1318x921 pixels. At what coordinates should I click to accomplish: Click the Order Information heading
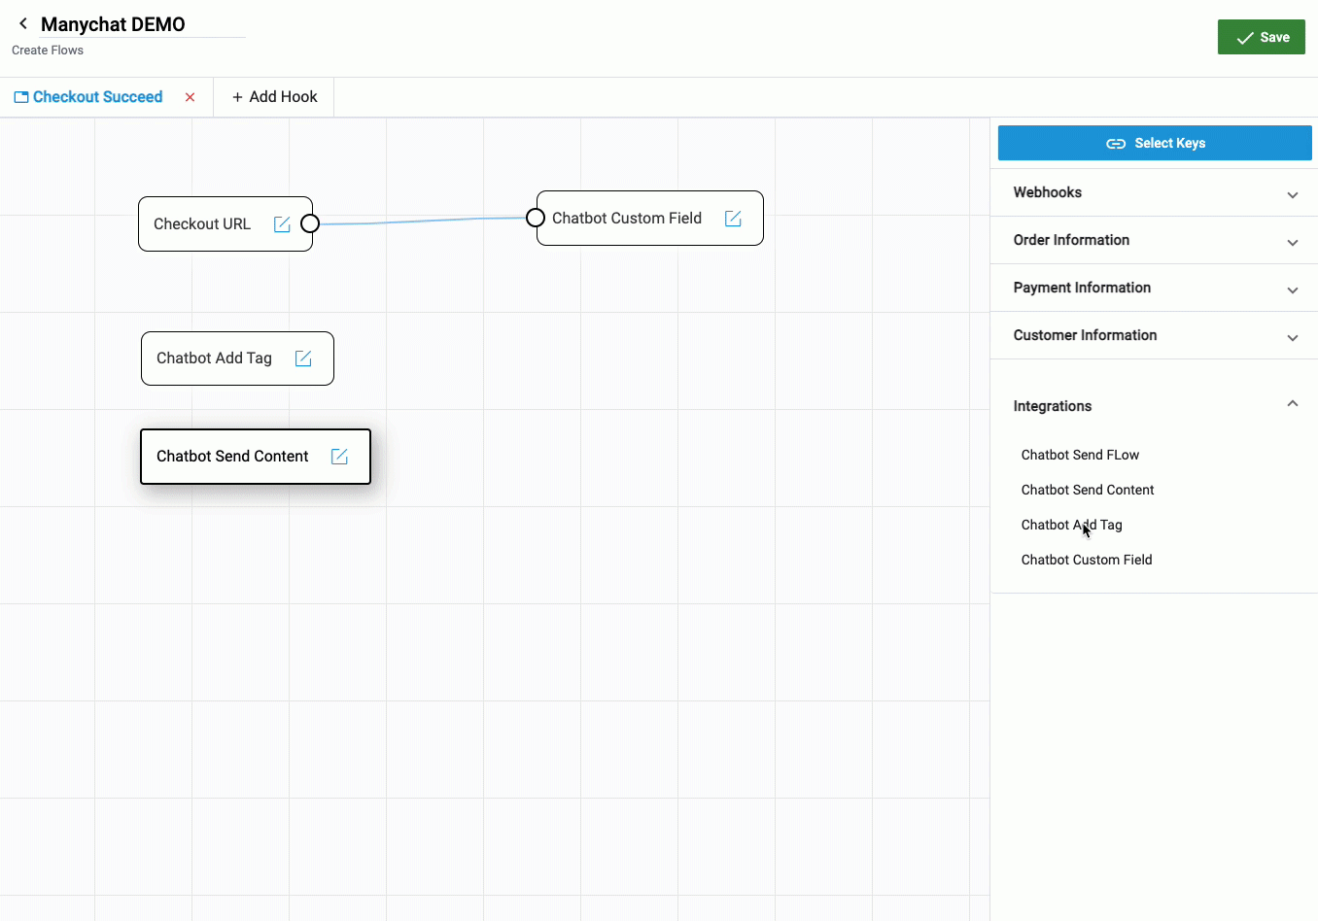[x=1071, y=240]
